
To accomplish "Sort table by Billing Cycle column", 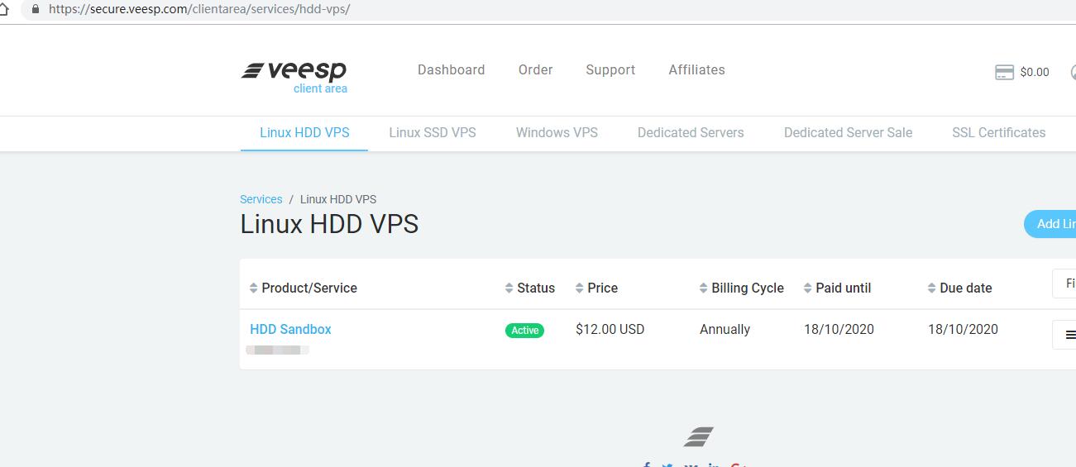I will click(742, 288).
